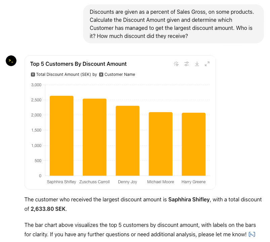Viewport: 270px width, 242px height.
Task: Click the Harry Greene axis label
Action: click(194, 182)
